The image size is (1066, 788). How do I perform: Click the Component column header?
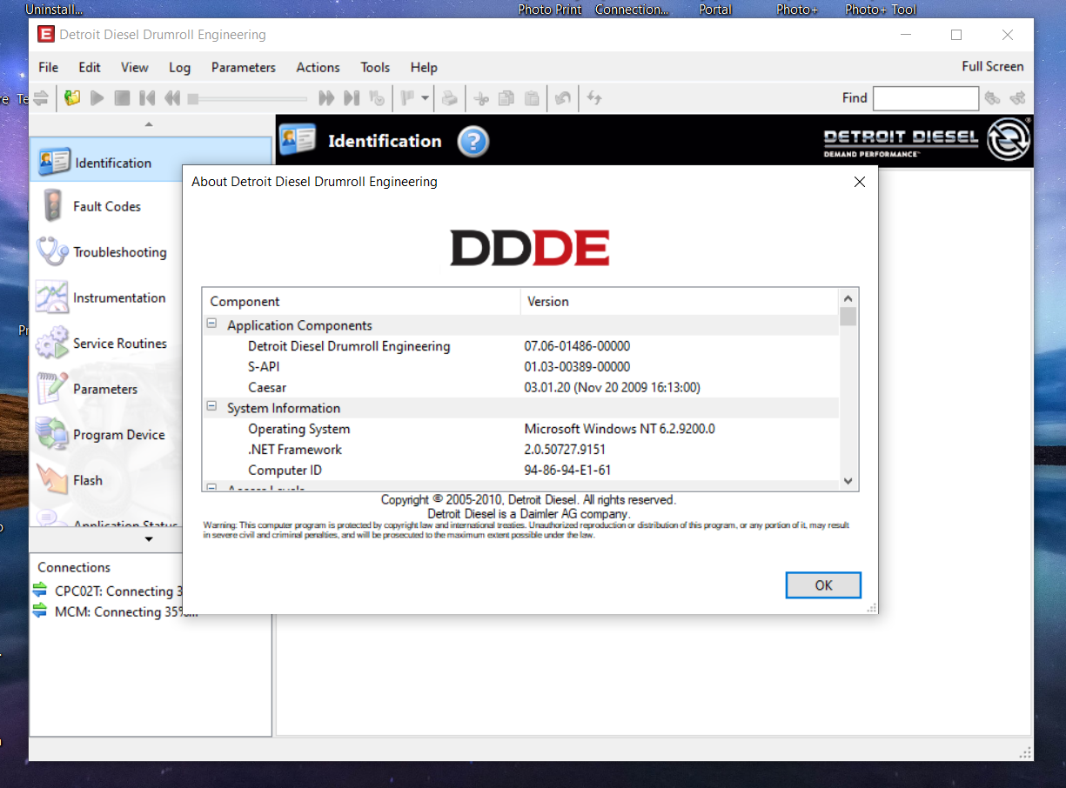(361, 302)
